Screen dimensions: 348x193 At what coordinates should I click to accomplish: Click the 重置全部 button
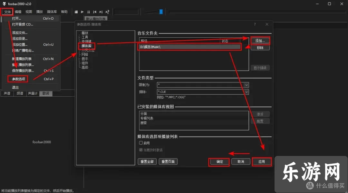tap(147, 161)
